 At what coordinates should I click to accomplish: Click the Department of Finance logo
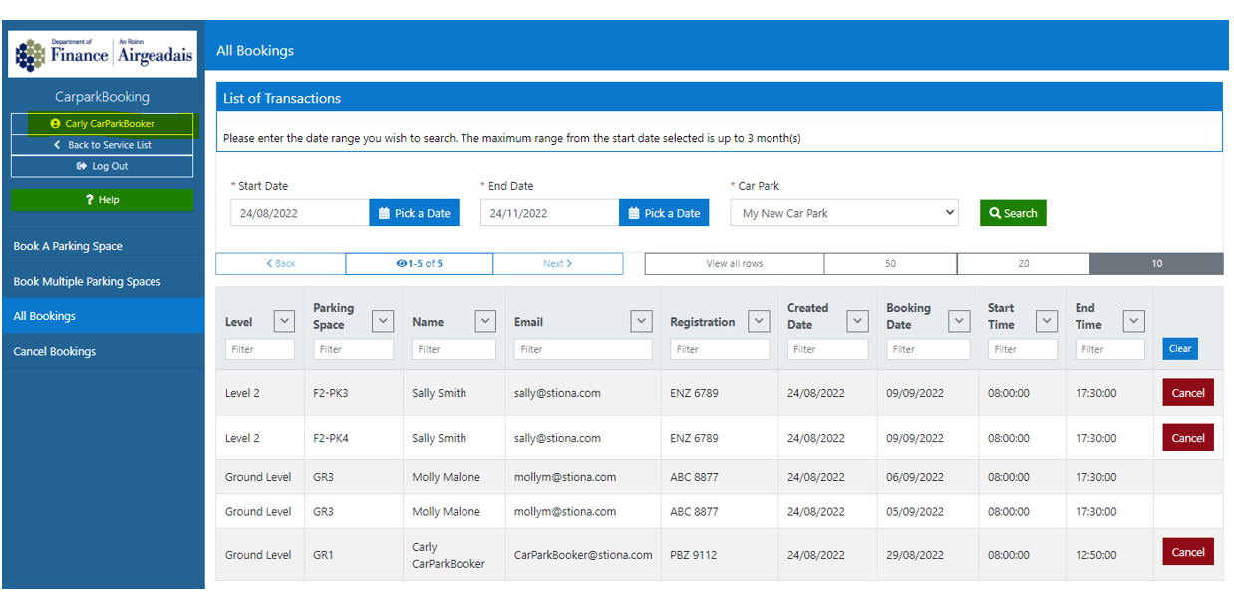click(103, 54)
